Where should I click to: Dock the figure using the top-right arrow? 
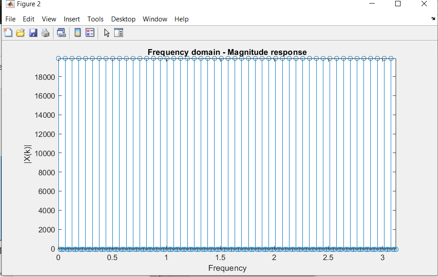pyautogui.click(x=433, y=19)
